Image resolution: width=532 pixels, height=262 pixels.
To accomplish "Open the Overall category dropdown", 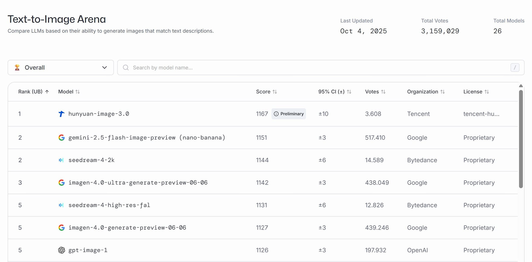I will pos(61,68).
